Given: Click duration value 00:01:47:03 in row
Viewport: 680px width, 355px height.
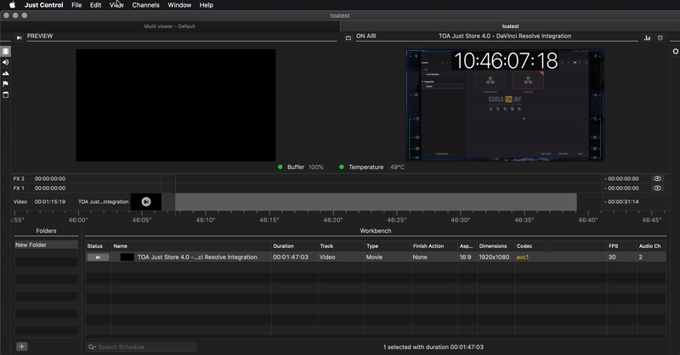Looking at the screenshot, I should [x=291, y=257].
